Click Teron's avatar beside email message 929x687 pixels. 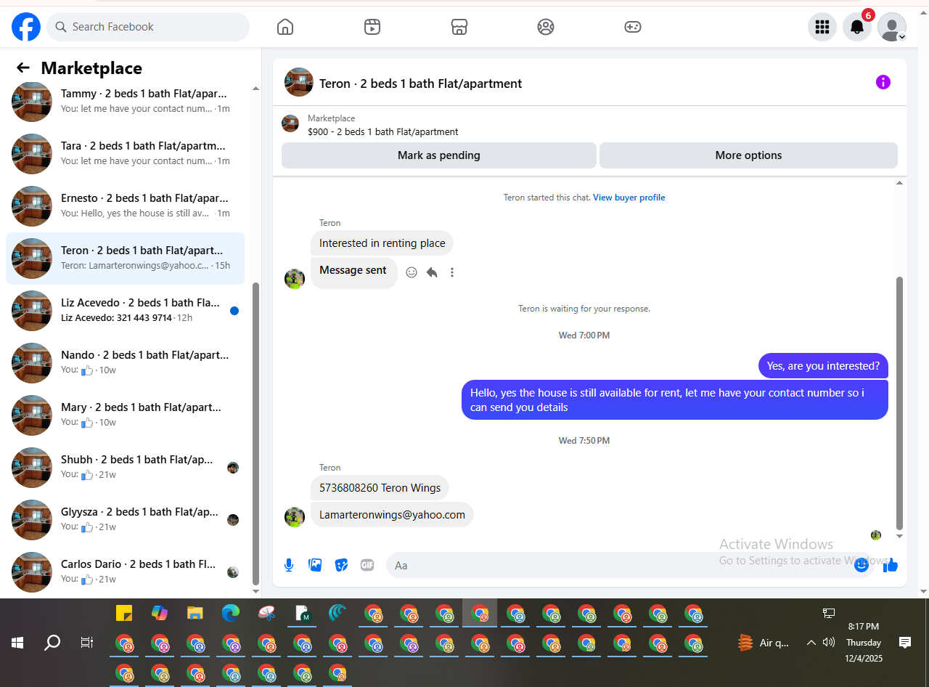[x=295, y=517]
